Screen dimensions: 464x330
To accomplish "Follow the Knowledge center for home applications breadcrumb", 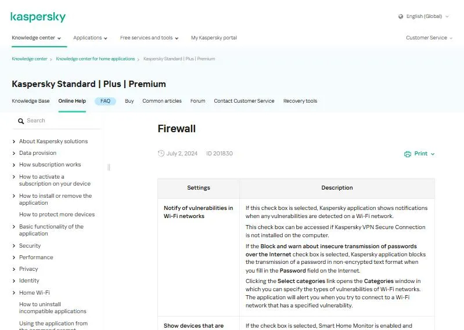I will tap(95, 59).
